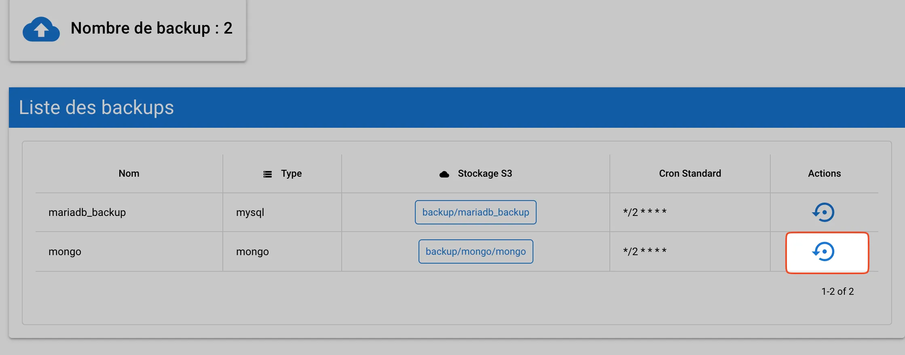Click the cloud icon in the Stockage S3 header
This screenshot has height=355, width=905.
point(444,174)
